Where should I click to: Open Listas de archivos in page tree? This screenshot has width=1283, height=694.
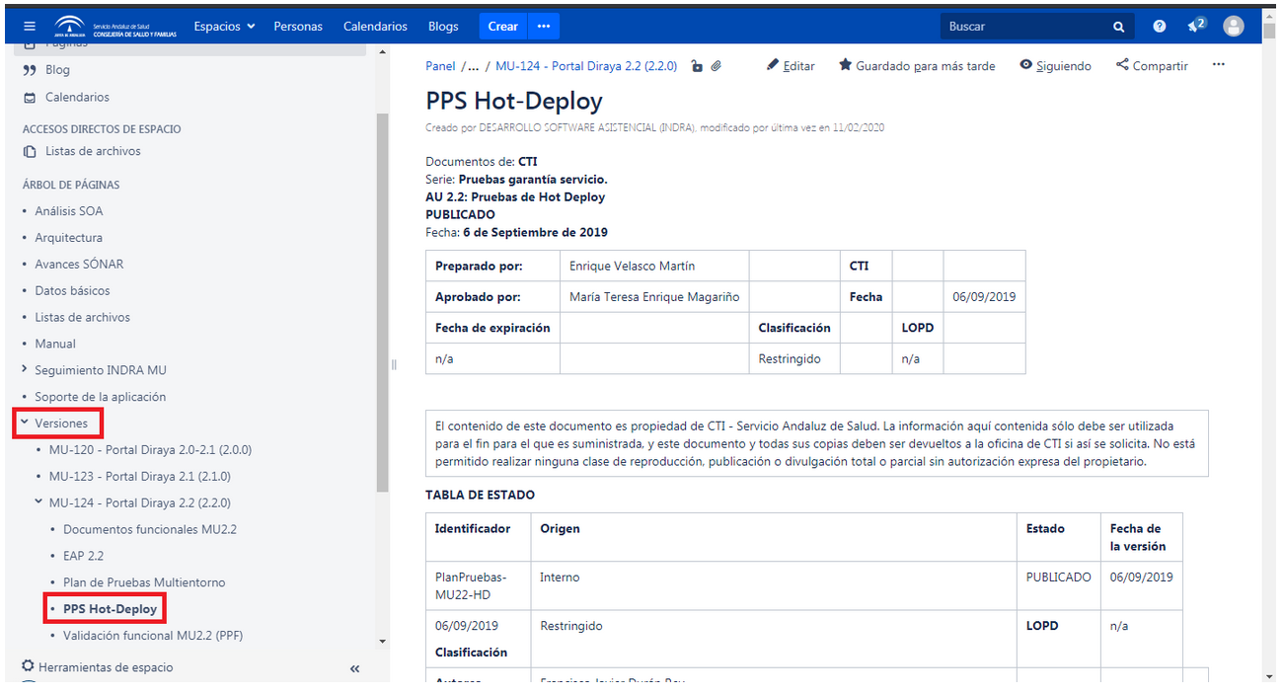[83, 318]
